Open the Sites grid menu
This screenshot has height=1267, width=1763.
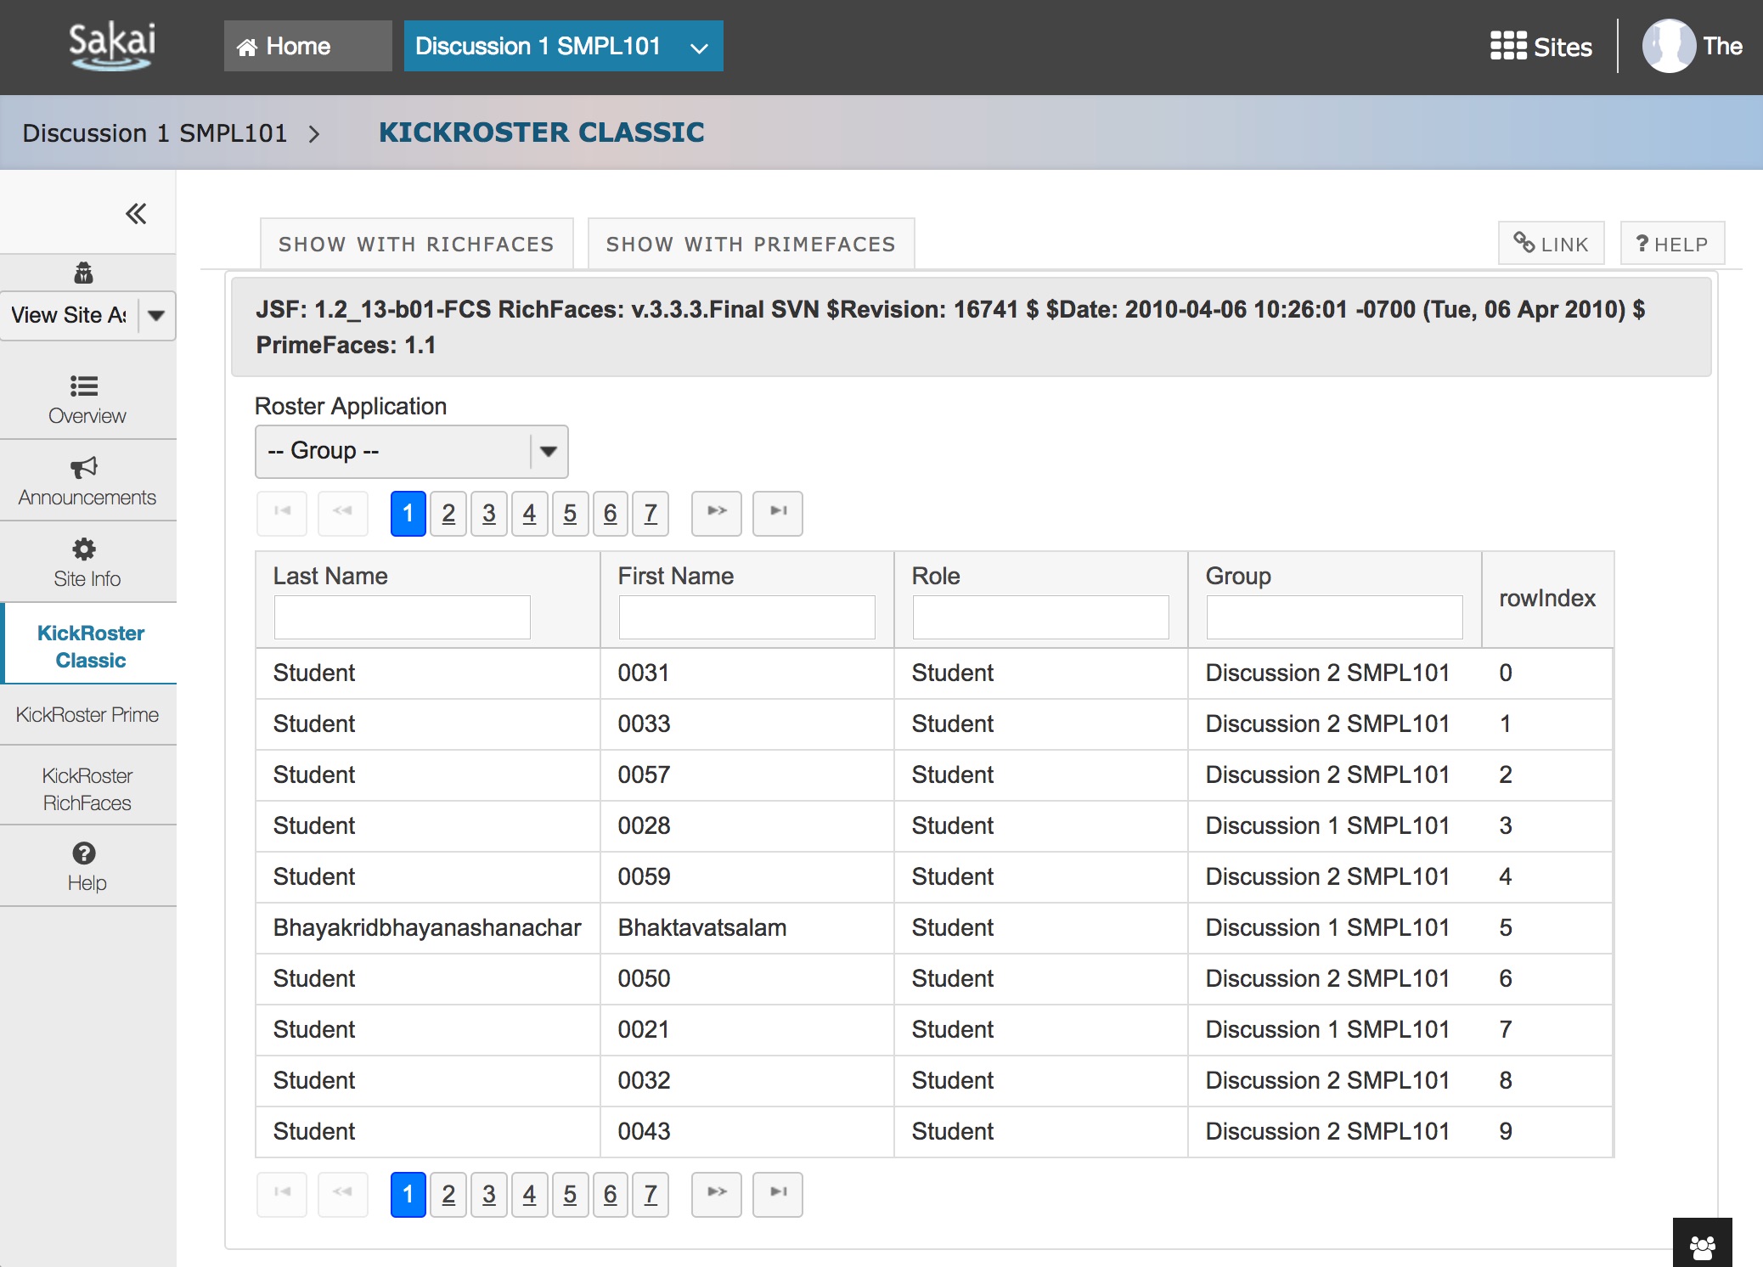tap(1541, 47)
